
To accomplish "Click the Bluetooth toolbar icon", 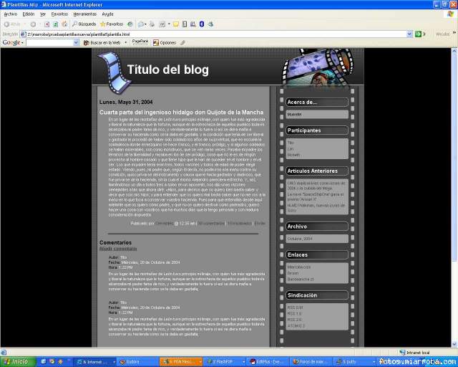I will [x=202, y=24].
